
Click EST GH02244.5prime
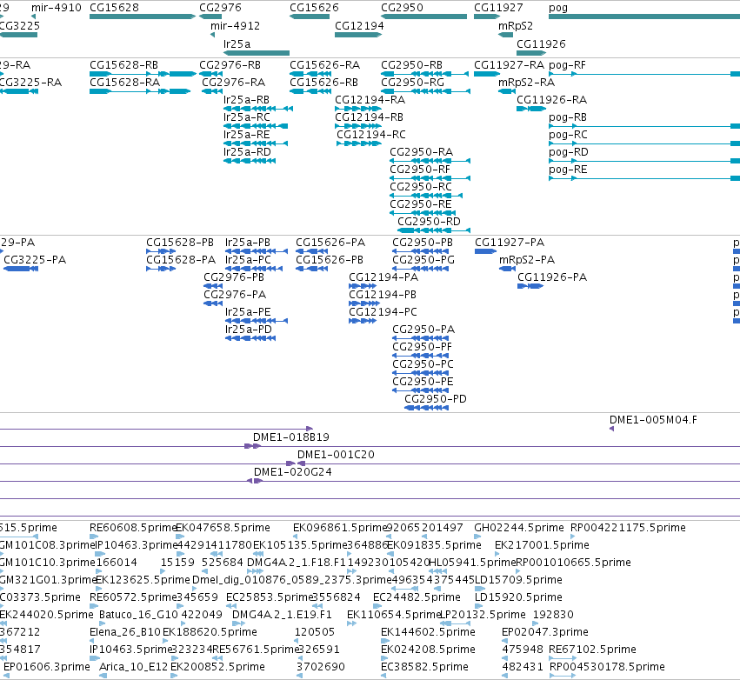[477, 536]
